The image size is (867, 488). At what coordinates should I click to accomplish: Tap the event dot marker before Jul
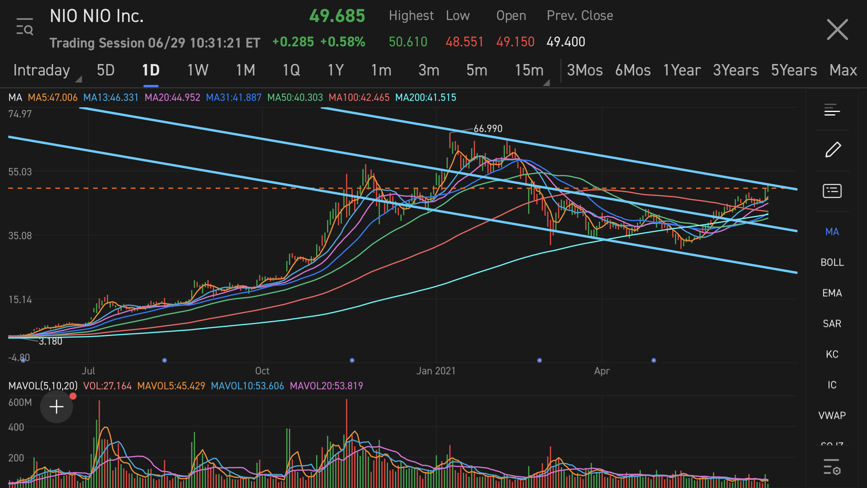point(23,360)
